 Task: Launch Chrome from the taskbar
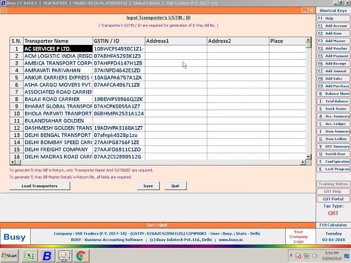(81, 255)
